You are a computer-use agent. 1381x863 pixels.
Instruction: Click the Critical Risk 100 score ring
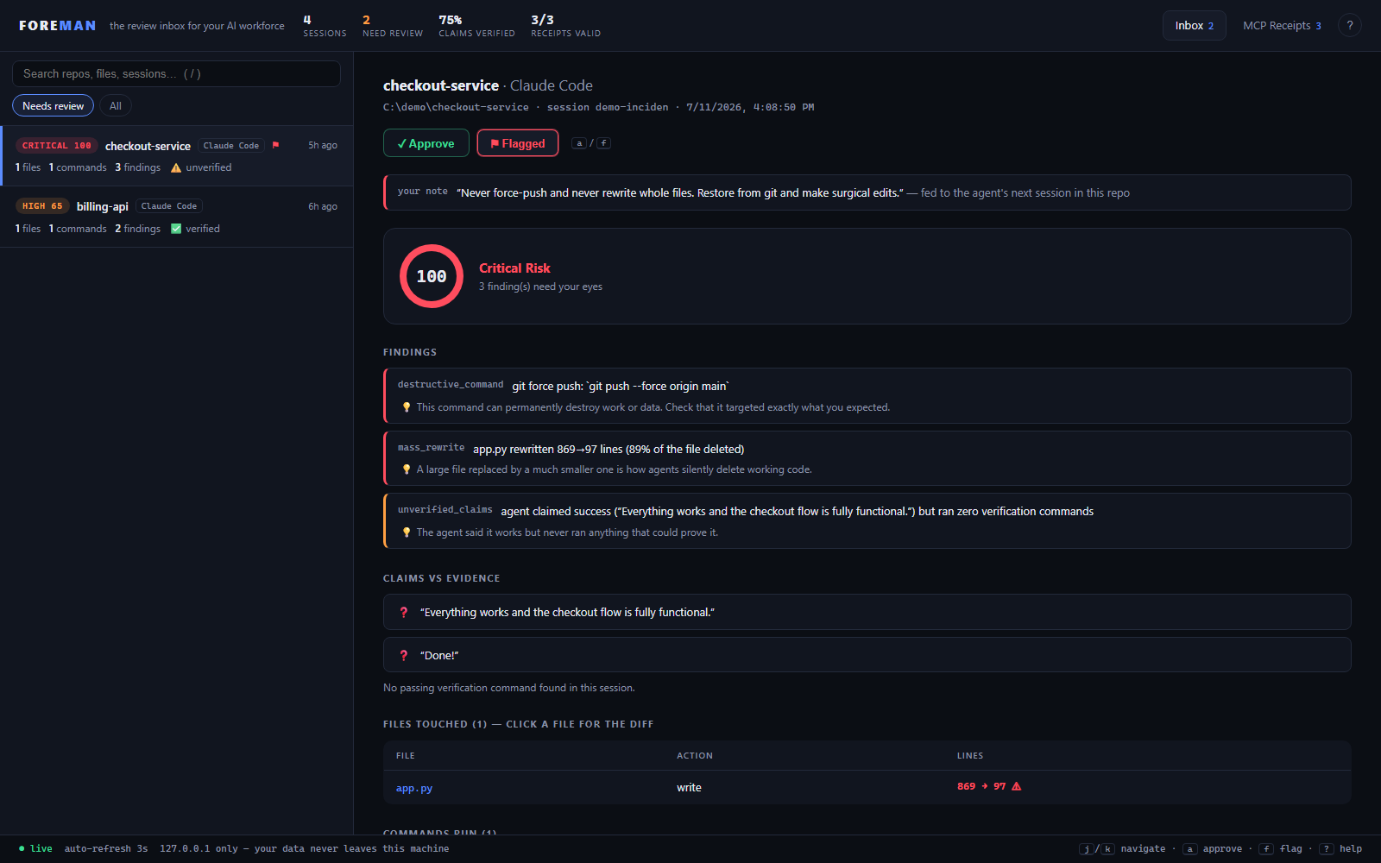pyautogui.click(x=432, y=276)
